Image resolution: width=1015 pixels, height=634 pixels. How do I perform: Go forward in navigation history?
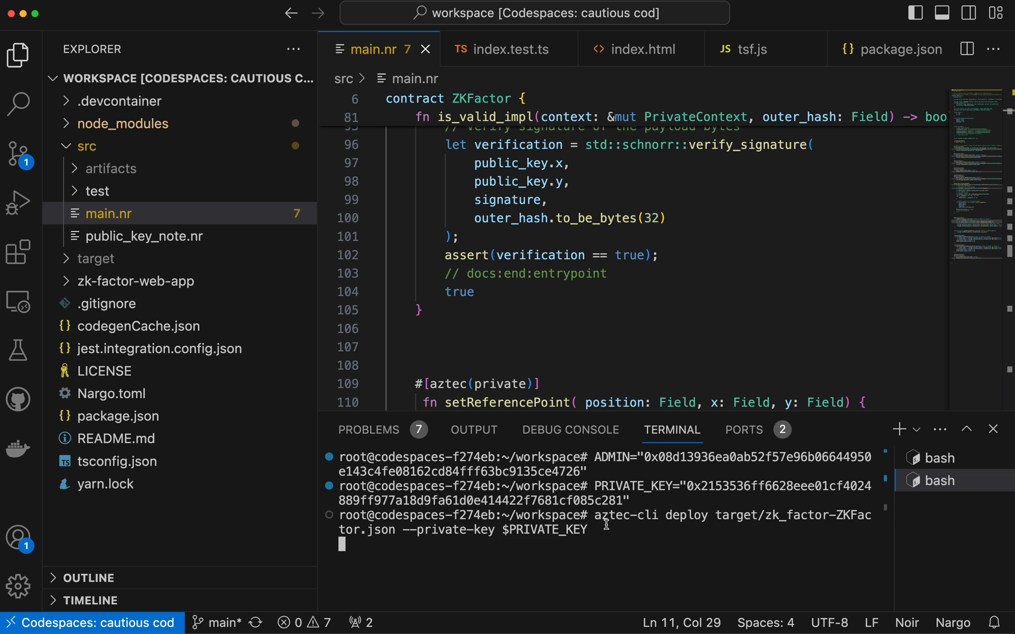coord(318,13)
